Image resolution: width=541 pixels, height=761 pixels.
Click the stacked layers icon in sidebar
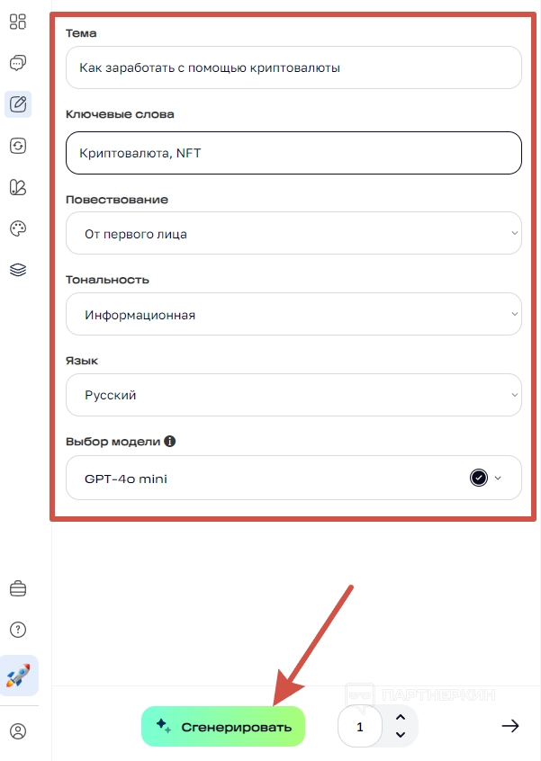coord(18,270)
